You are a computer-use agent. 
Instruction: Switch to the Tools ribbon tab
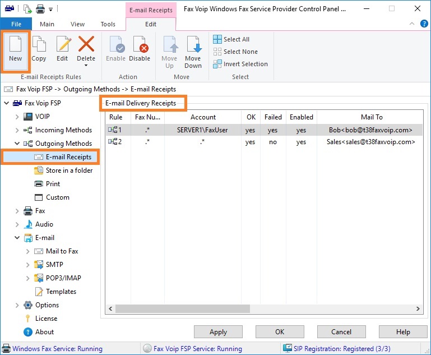108,24
